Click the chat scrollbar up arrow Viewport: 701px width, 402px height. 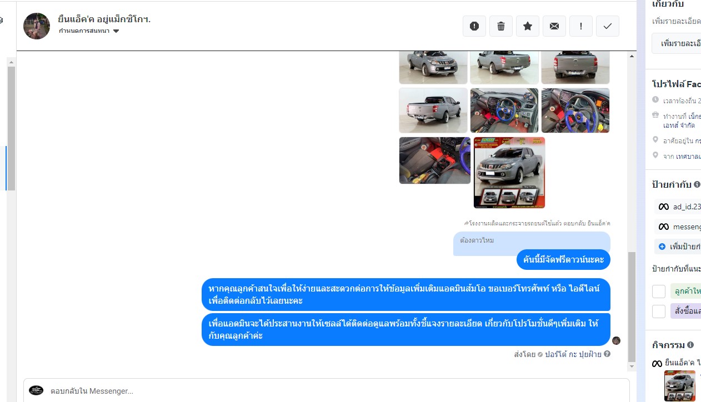point(632,56)
